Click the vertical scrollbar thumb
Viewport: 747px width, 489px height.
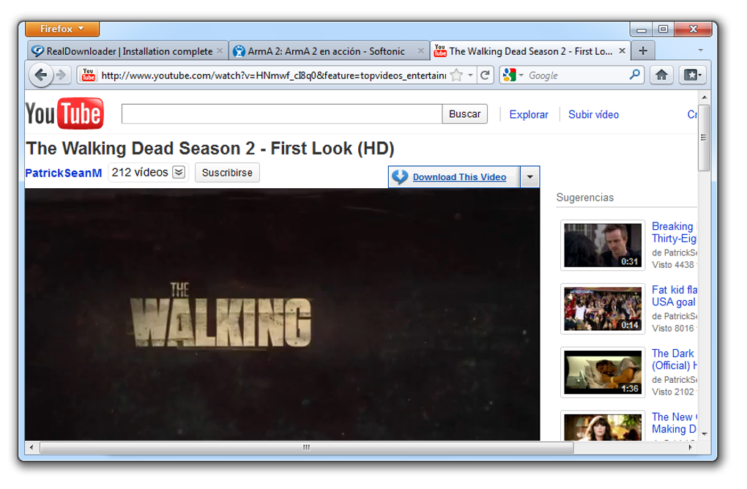point(704,138)
